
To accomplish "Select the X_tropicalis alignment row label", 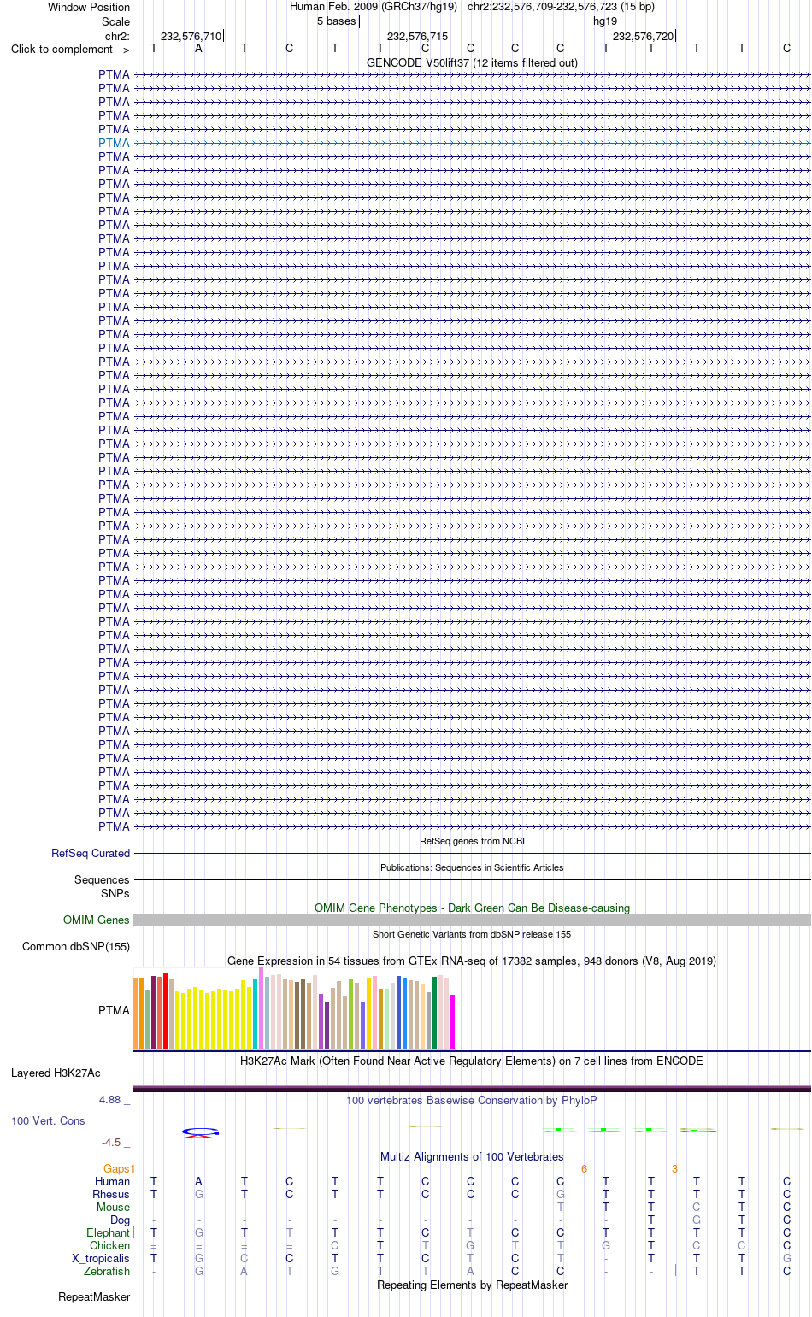I will click(101, 1258).
